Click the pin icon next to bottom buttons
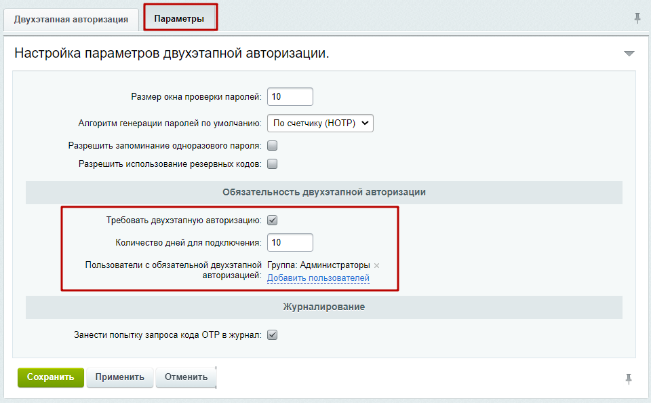The height and width of the screenshot is (403, 651). coord(629,379)
